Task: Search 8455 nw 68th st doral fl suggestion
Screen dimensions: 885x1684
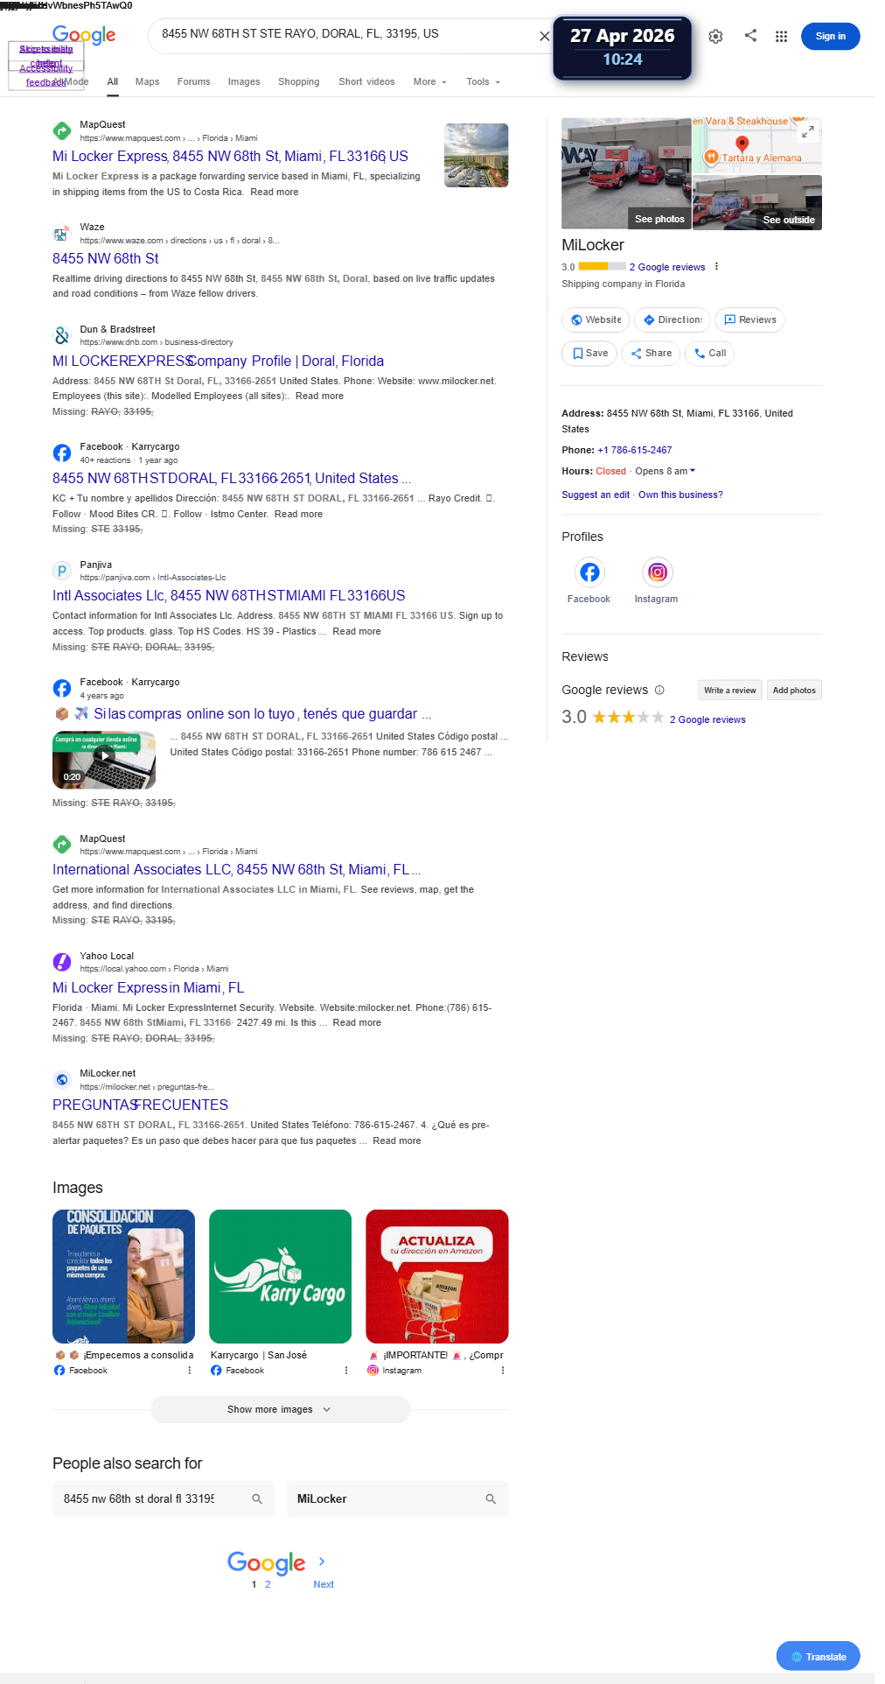Action: pyautogui.click(x=164, y=1498)
